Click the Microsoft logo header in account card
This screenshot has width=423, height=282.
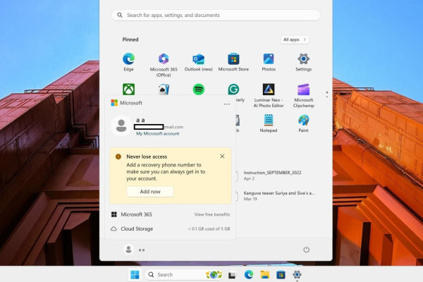pos(126,103)
